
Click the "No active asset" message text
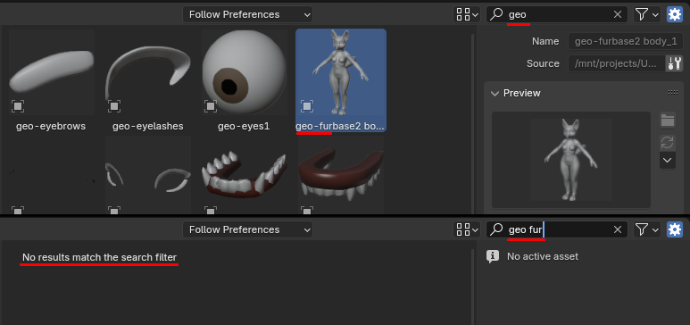click(543, 256)
